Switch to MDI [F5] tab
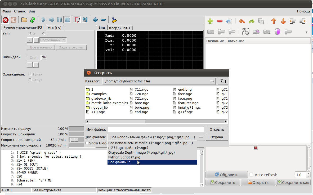This screenshot has width=313, height=195. [55, 28]
